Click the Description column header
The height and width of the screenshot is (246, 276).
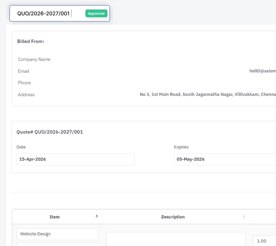click(x=176, y=217)
